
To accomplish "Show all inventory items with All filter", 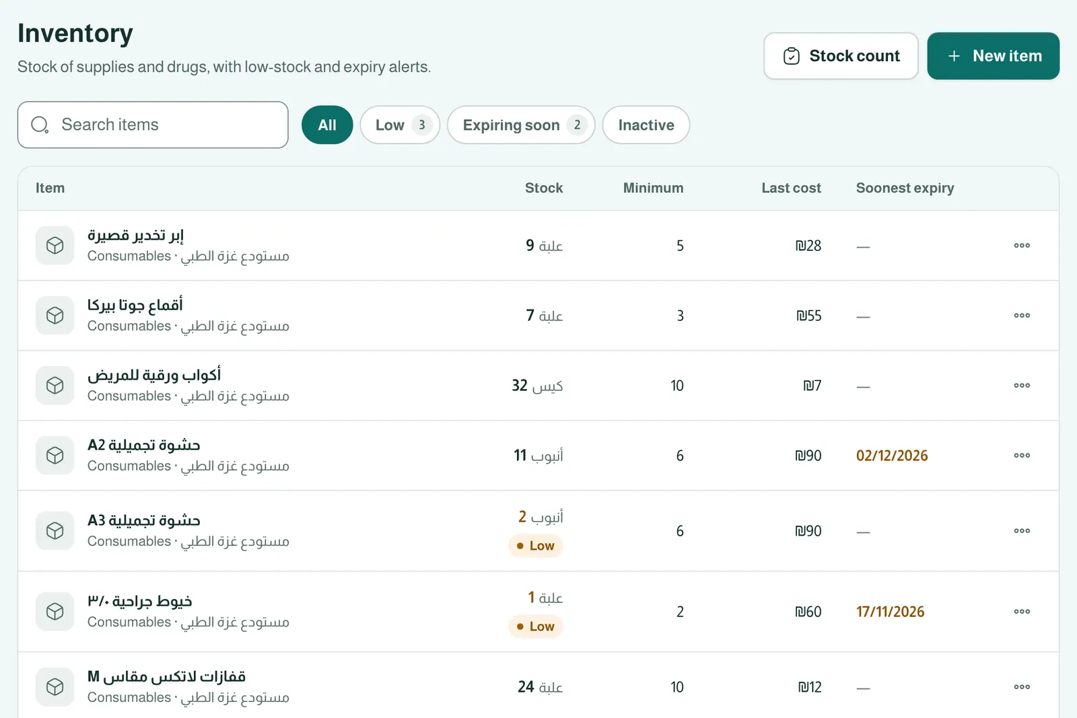I will [x=327, y=125].
